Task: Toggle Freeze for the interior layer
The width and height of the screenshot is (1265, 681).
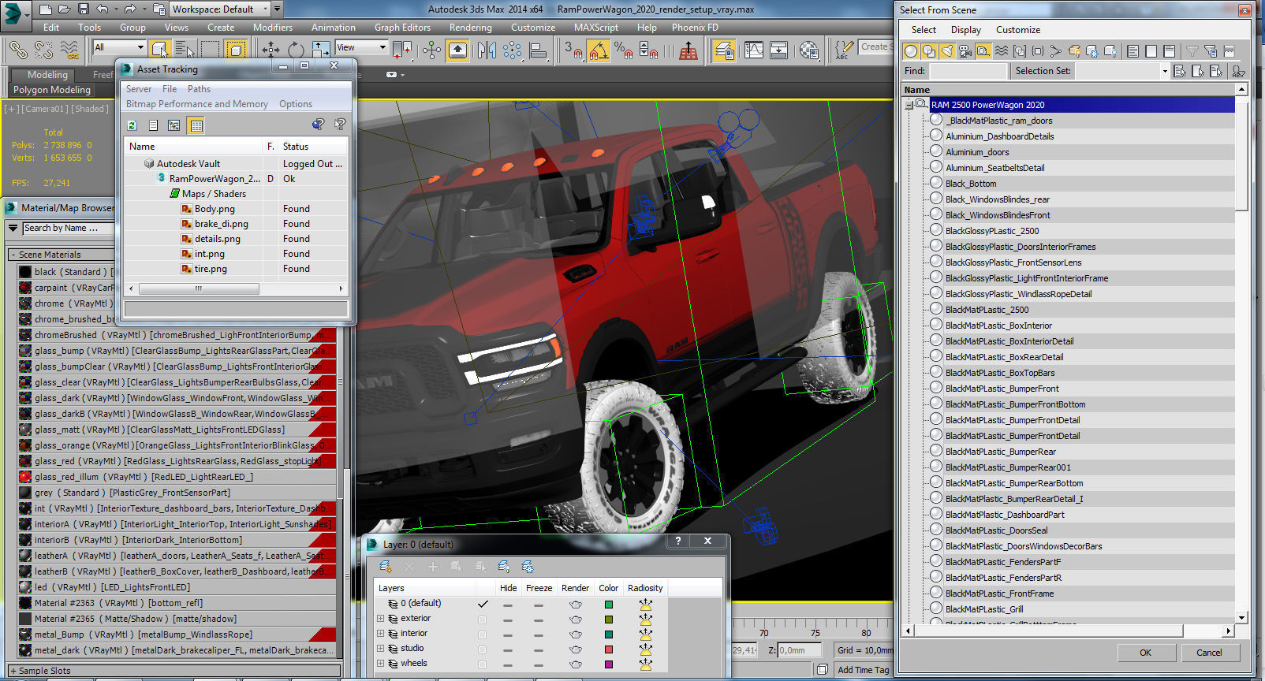Action: (x=538, y=634)
